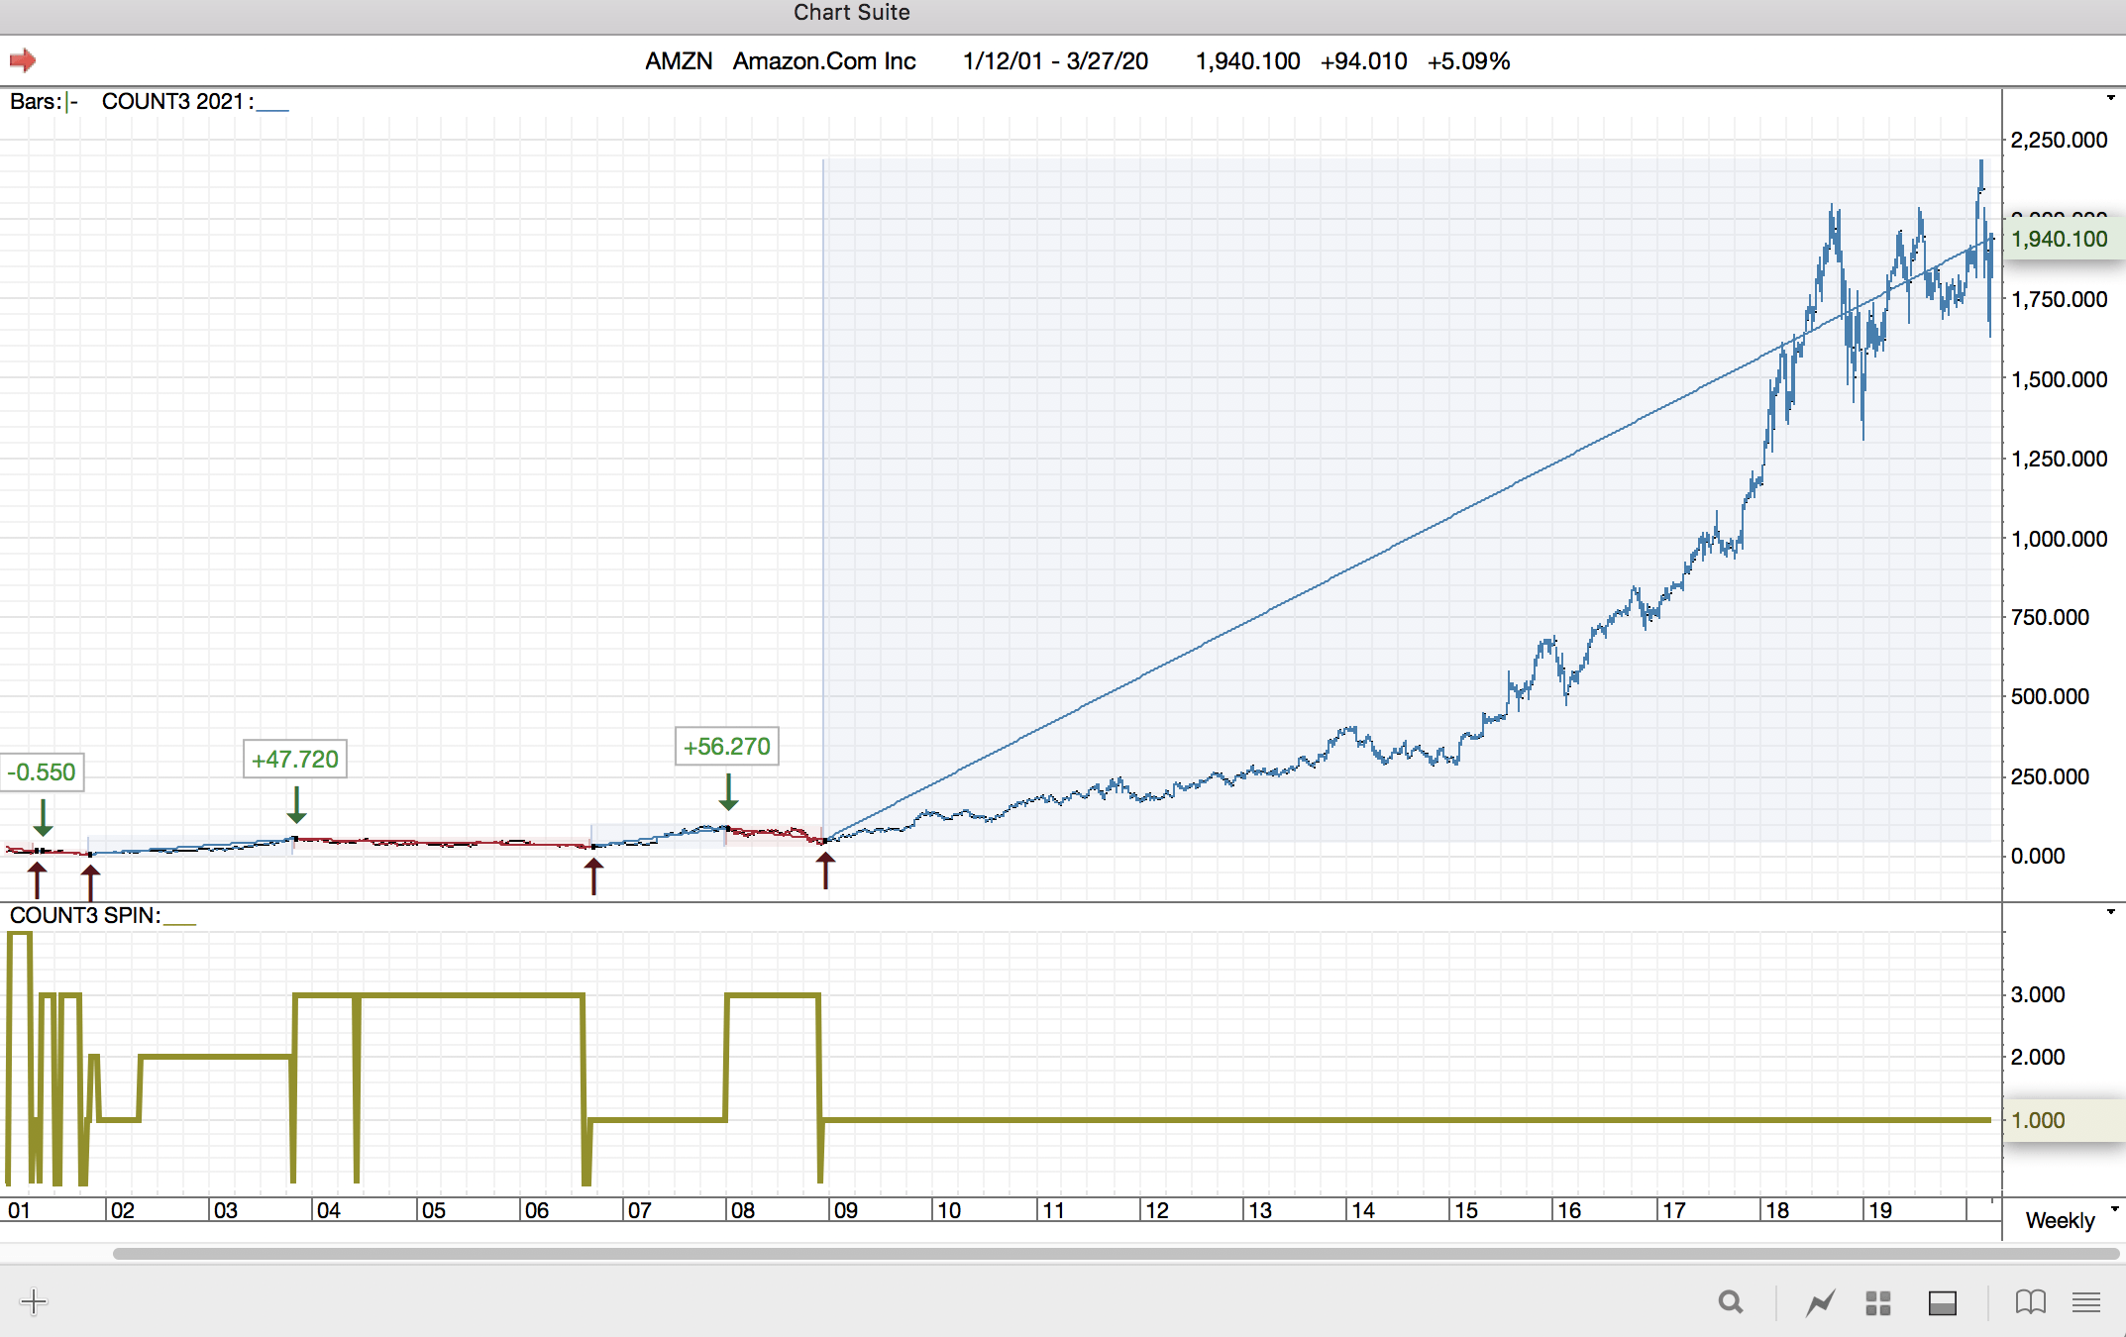The width and height of the screenshot is (2126, 1337).
Task: Click the COUNT3 2021 line style swatch
Action: (272, 108)
